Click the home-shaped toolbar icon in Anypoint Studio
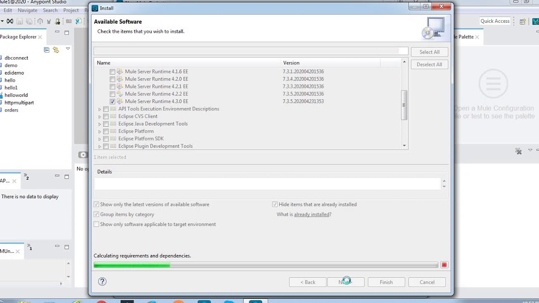539x303 pixels. coord(40,21)
